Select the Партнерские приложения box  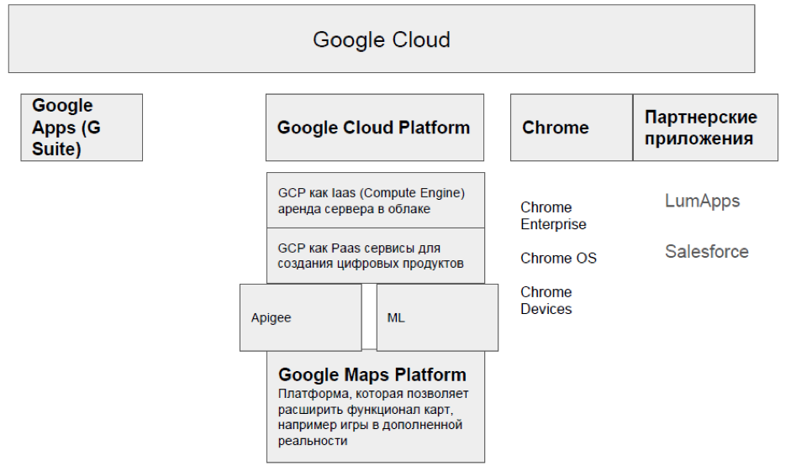706,128
